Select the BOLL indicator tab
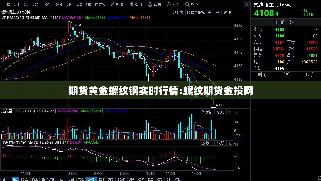The image size is (321, 181). 24,179
